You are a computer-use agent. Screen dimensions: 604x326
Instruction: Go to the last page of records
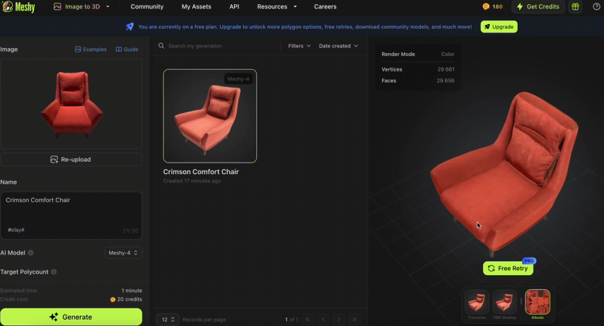(354, 320)
